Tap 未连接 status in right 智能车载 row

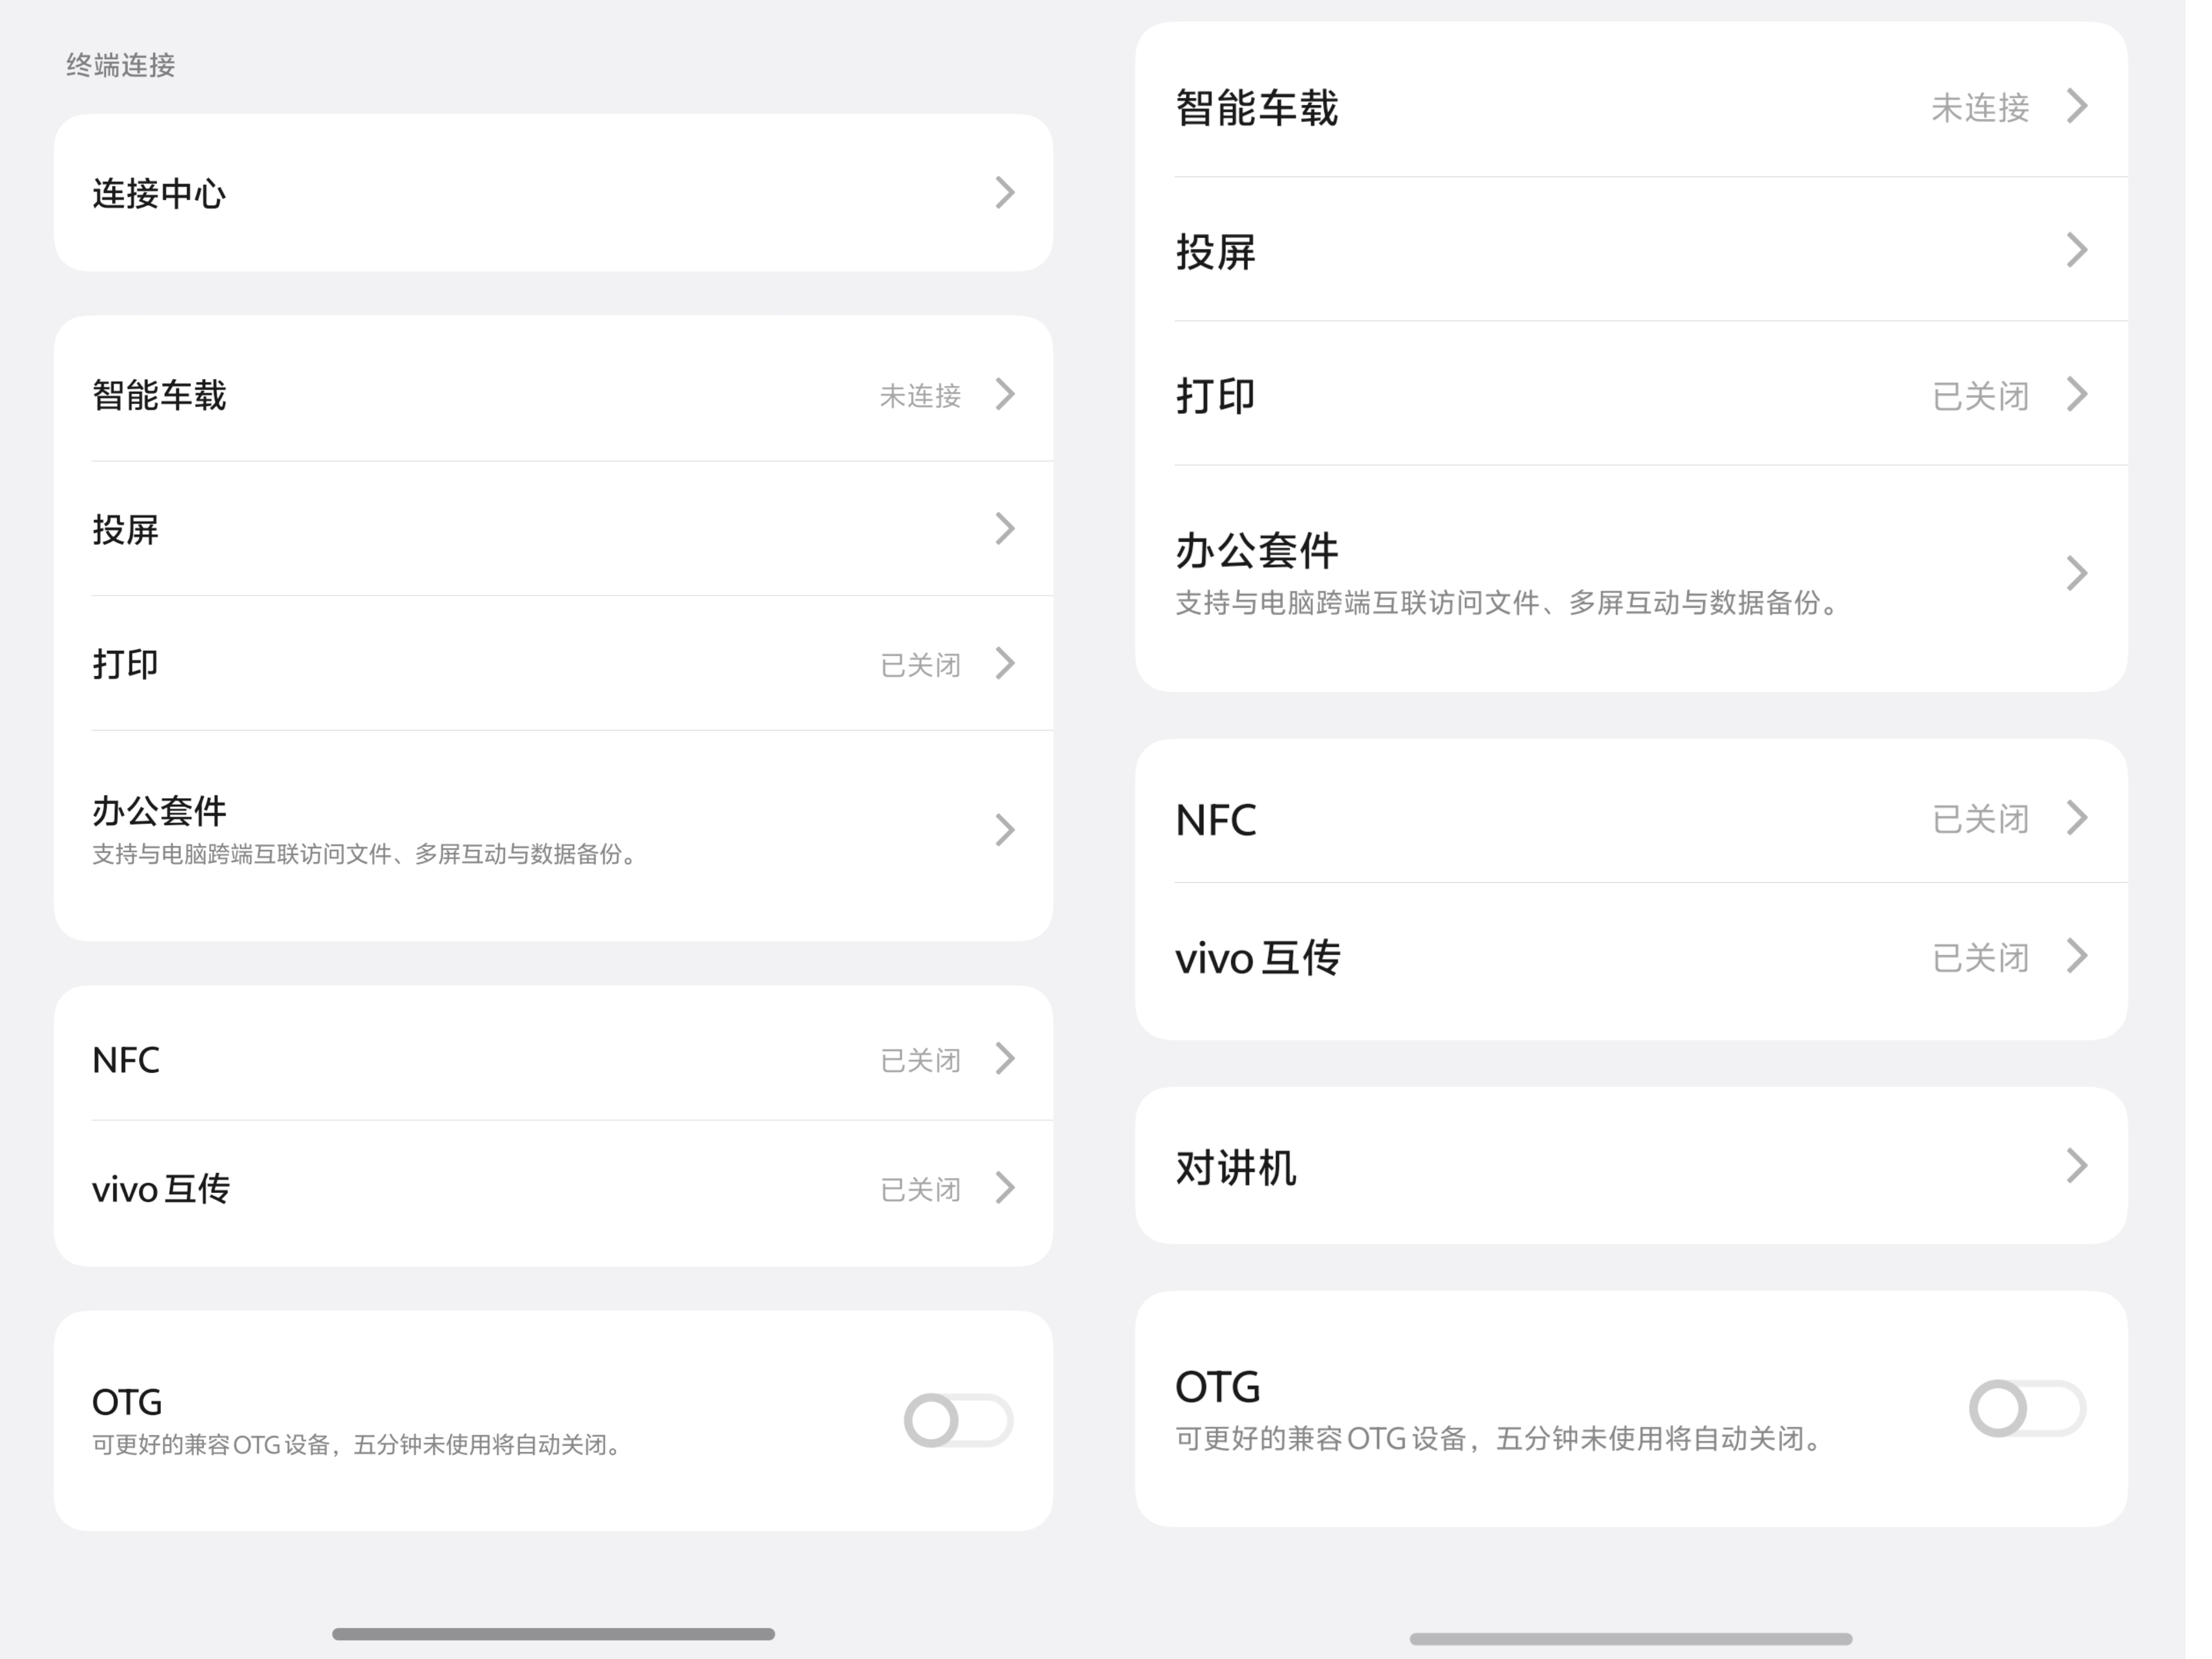(x=1980, y=108)
